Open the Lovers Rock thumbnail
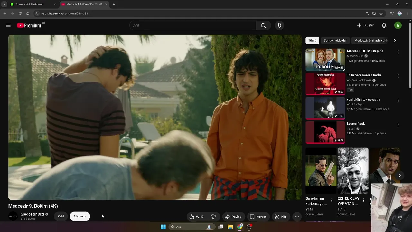 click(325, 132)
